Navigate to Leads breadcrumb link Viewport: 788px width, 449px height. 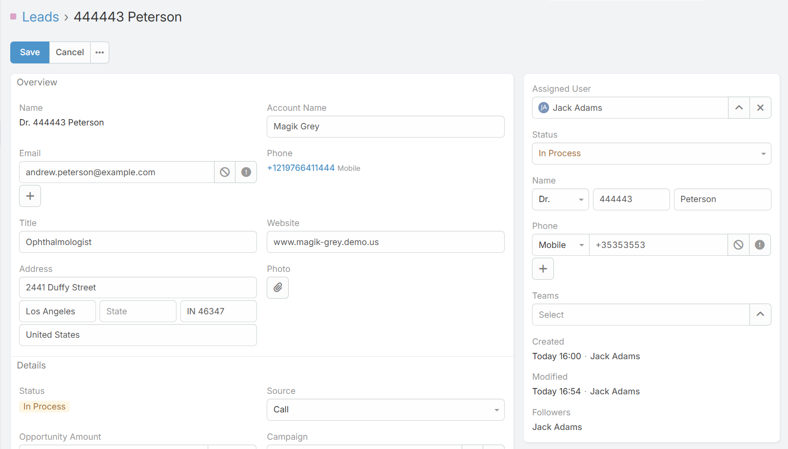pyautogui.click(x=40, y=17)
